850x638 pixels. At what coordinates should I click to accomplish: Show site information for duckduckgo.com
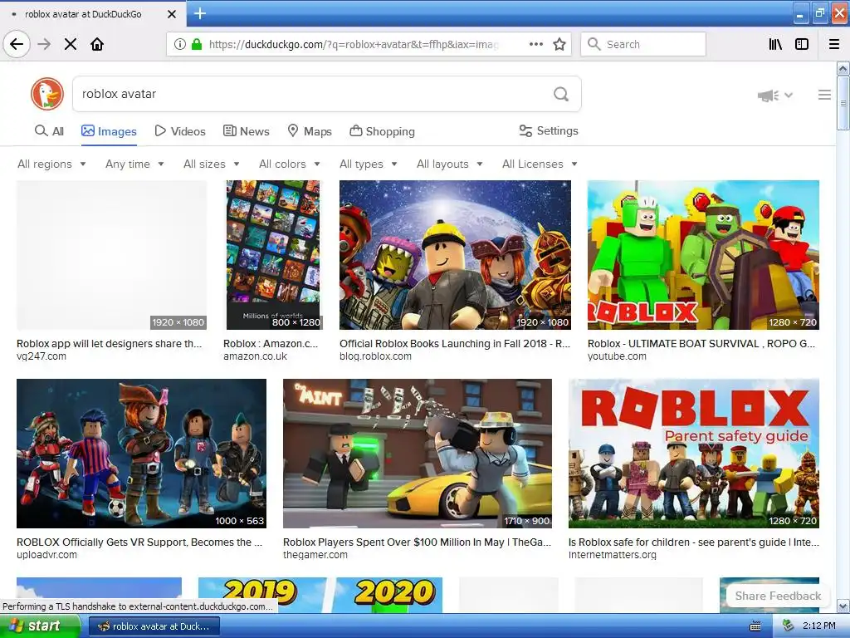tap(180, 44)
